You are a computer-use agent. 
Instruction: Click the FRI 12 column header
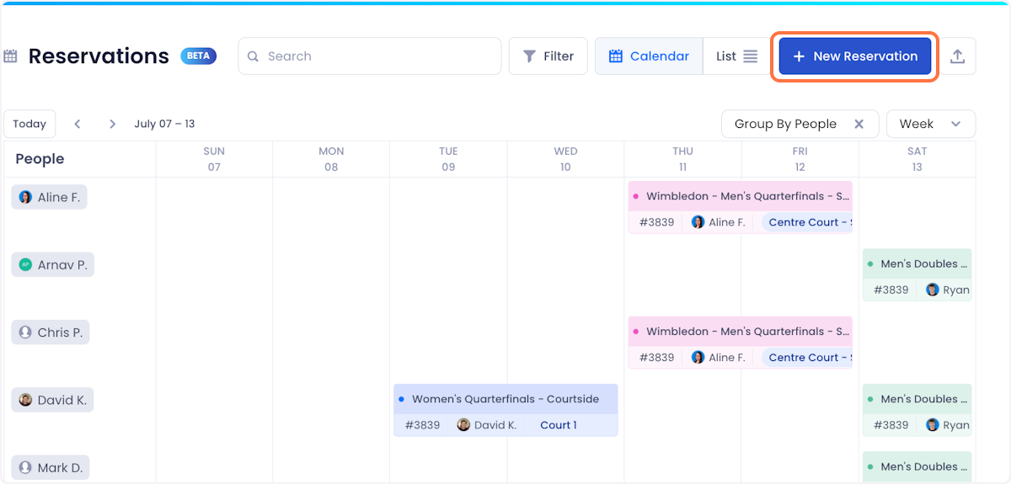point(800,159)
